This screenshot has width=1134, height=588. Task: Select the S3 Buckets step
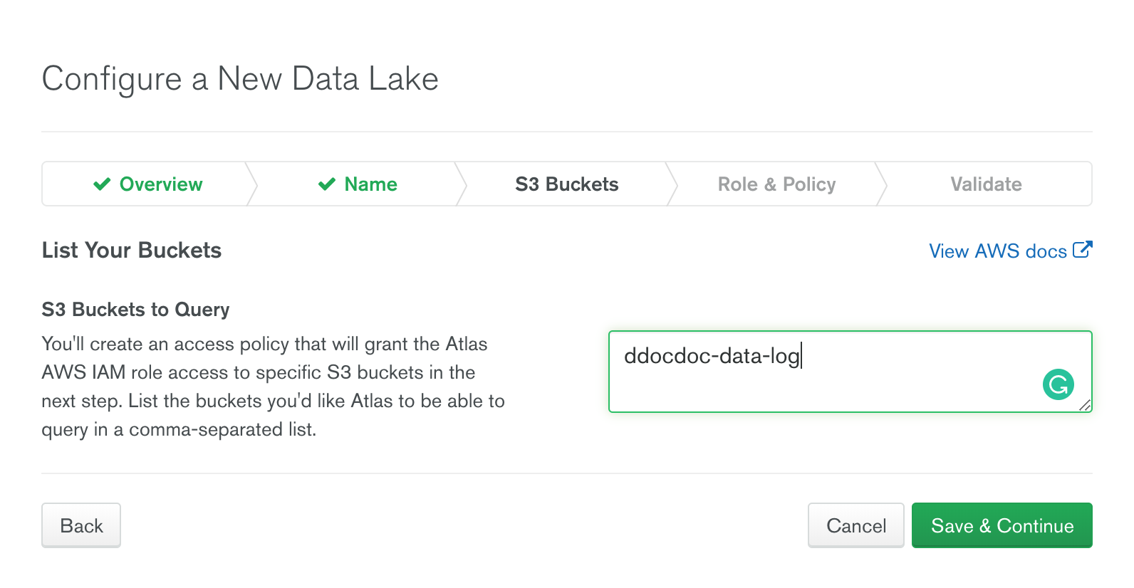[x=566, y=184]
